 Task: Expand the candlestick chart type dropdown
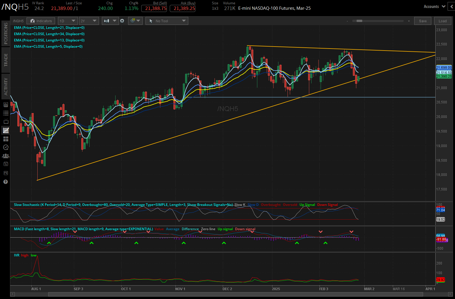point(110,21)
